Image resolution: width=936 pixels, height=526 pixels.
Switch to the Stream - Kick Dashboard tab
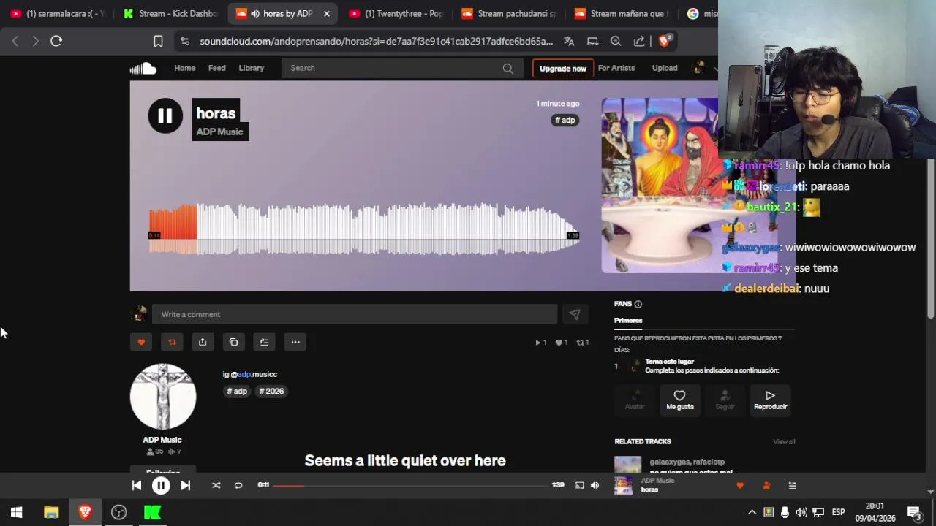[x=171, y=13]
